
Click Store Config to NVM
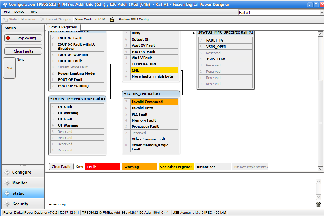[90, 19]
